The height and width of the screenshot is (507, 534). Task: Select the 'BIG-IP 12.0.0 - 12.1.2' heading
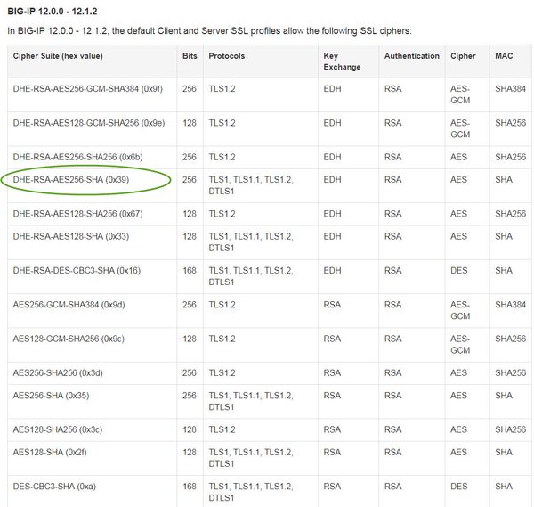pos(53,12)
